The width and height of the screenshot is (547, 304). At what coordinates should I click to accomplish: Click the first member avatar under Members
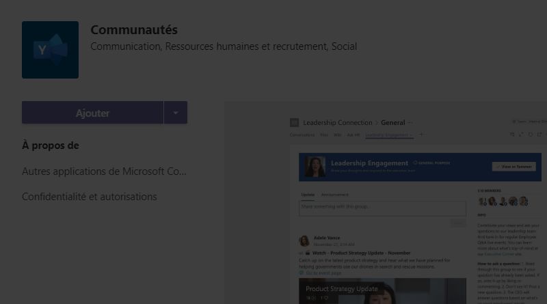tap(482, 202)
